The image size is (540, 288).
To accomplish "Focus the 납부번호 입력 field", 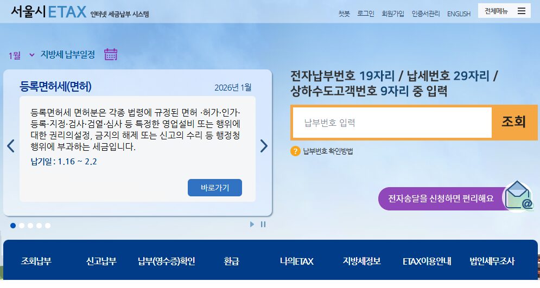I will point(392,123).
